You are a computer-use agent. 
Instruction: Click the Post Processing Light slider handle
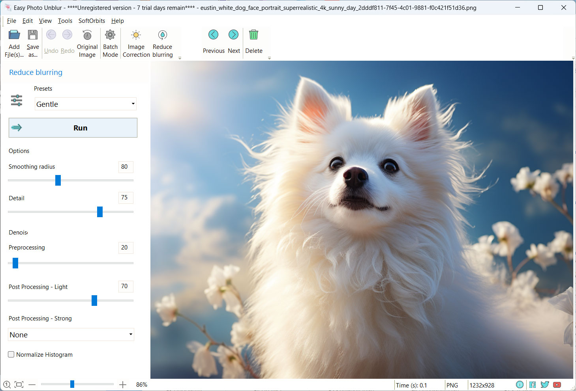[x=94, y=300]
